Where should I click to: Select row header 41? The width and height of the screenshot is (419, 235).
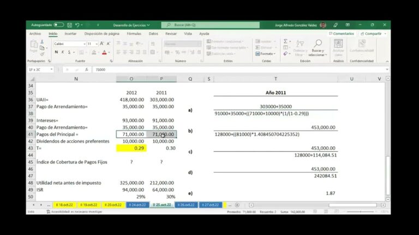coord(31,134)
